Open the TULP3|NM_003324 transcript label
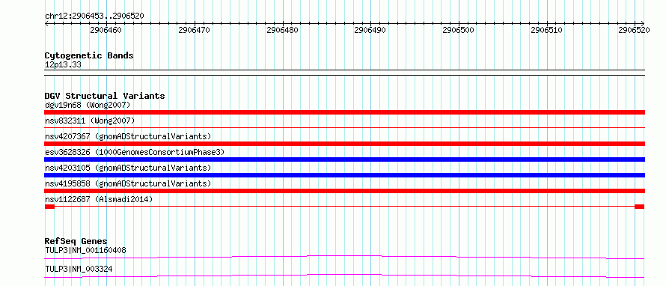 coord(79,269)
